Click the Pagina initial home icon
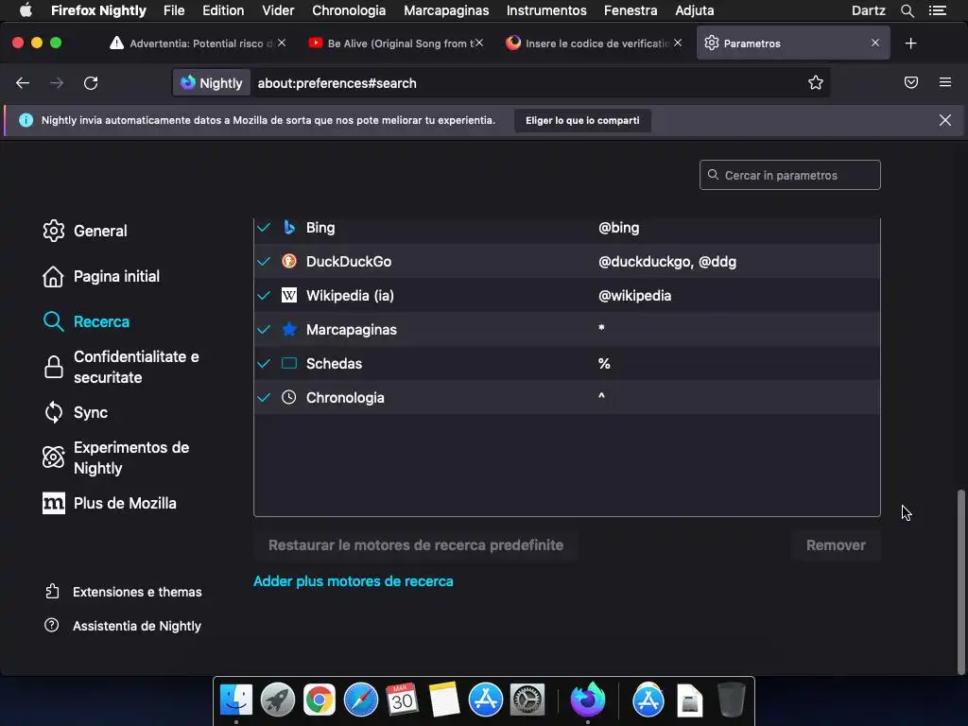This screenshot has width=968, height=726. tap(53, 277)
